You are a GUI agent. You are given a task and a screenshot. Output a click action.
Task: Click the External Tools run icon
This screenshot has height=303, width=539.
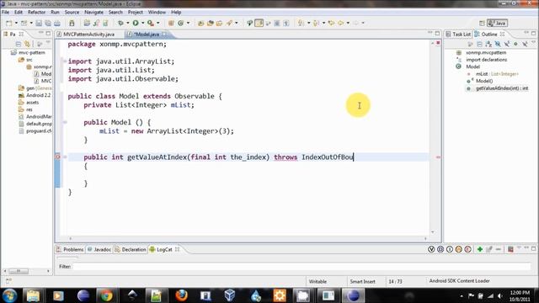coord(151,23)
